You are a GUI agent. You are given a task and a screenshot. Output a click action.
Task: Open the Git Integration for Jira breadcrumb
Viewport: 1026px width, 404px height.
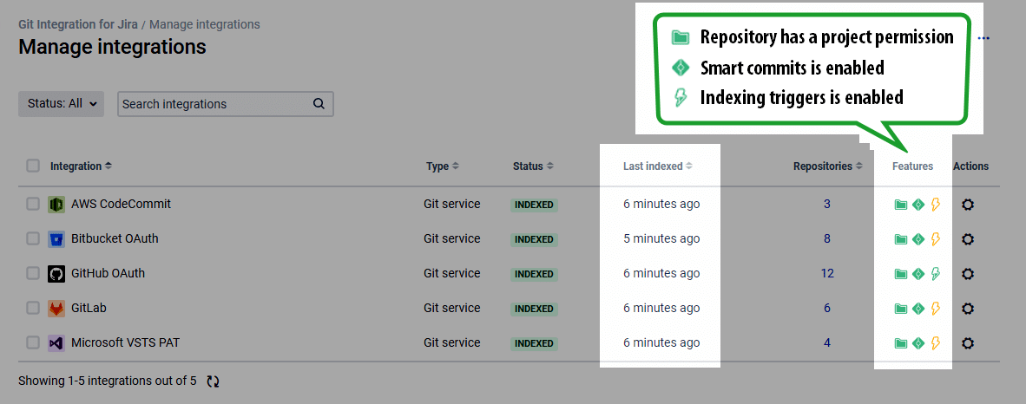pos(78,24)
